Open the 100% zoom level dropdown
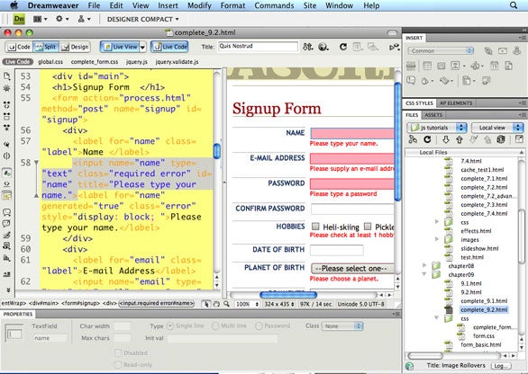Image resolution: width=528 pixels, height=374 pixels. 247,304
